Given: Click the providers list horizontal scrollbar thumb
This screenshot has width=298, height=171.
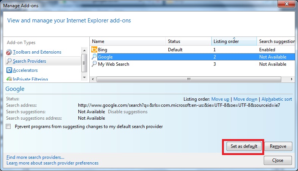Looking at the screenshot, I should [189, 79].
